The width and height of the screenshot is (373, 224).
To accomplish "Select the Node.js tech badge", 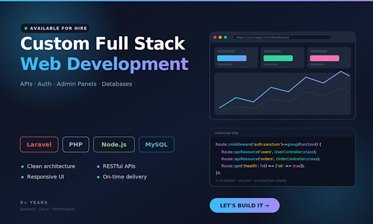I will (x=114, y=145).
